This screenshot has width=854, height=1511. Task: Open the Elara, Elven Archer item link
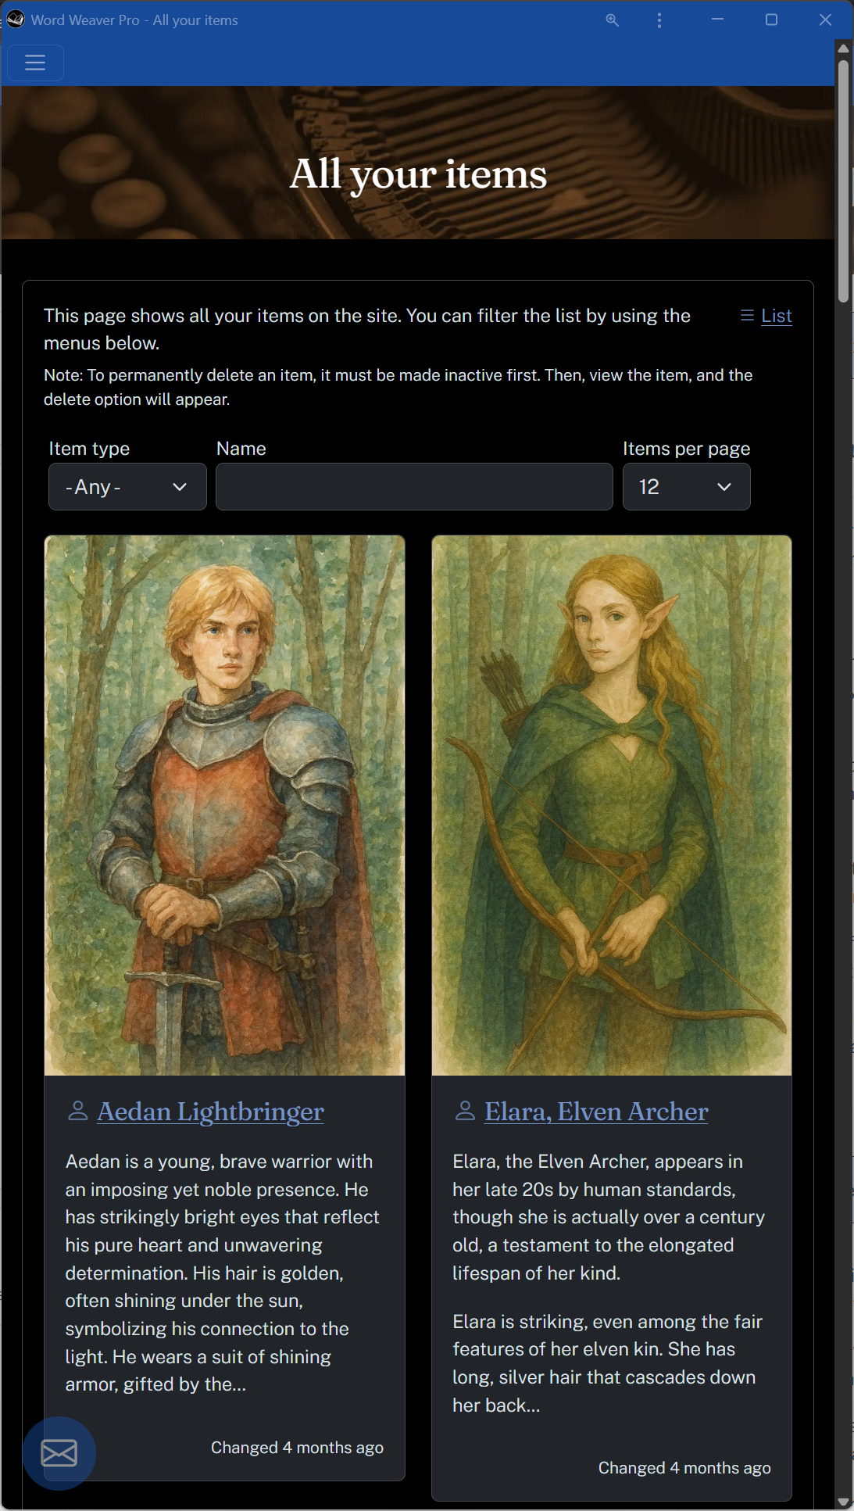[596, 1112]
